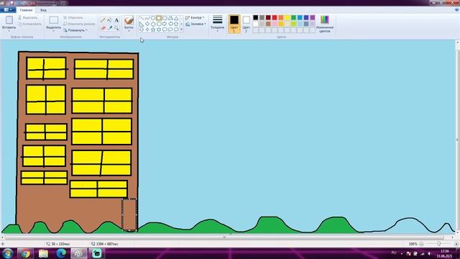The width and height of the screenshot is (460, 259).
Task: Choose the Right arrow shape
Action: click(x=165, y=24)
